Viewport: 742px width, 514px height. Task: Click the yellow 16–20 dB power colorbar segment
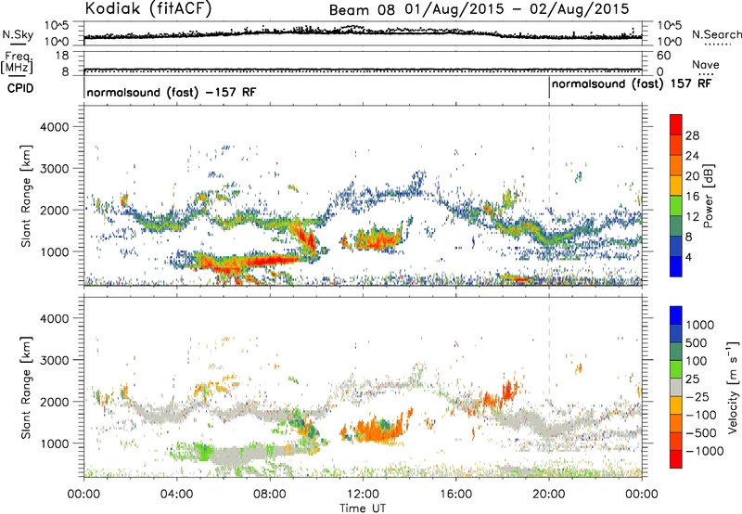[x=676, y=185]
